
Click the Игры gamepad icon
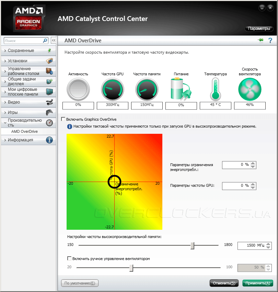pos(49,112)
